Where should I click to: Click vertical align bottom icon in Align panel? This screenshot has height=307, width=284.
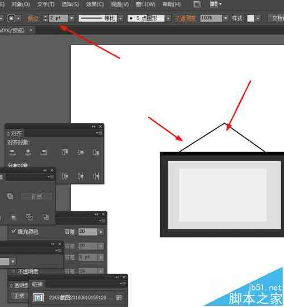tap(96, 152)
